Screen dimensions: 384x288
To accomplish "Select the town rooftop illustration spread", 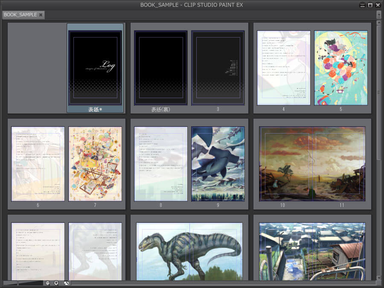I will (x=312, y=251).
